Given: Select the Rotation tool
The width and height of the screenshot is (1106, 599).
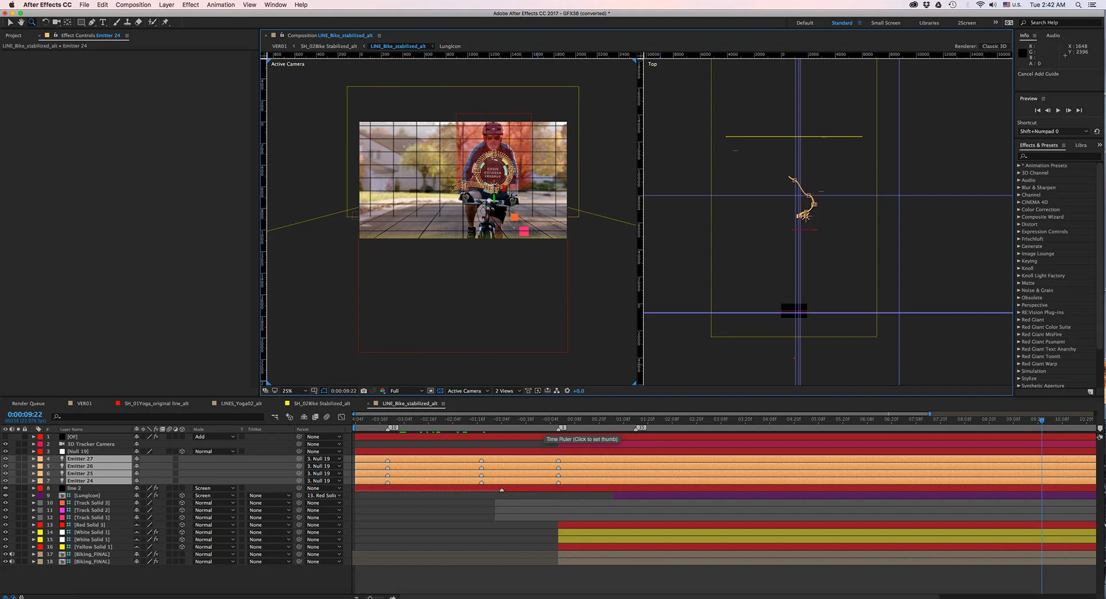Looking at the screenshot, I should (x=45, y=22).
